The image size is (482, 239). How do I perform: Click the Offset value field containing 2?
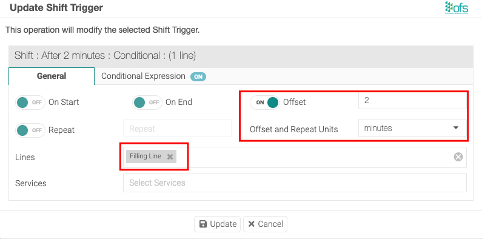coord(412,101)
